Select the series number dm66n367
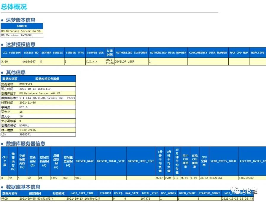Screen dimensions: 266x202 [x=31, y=61]
